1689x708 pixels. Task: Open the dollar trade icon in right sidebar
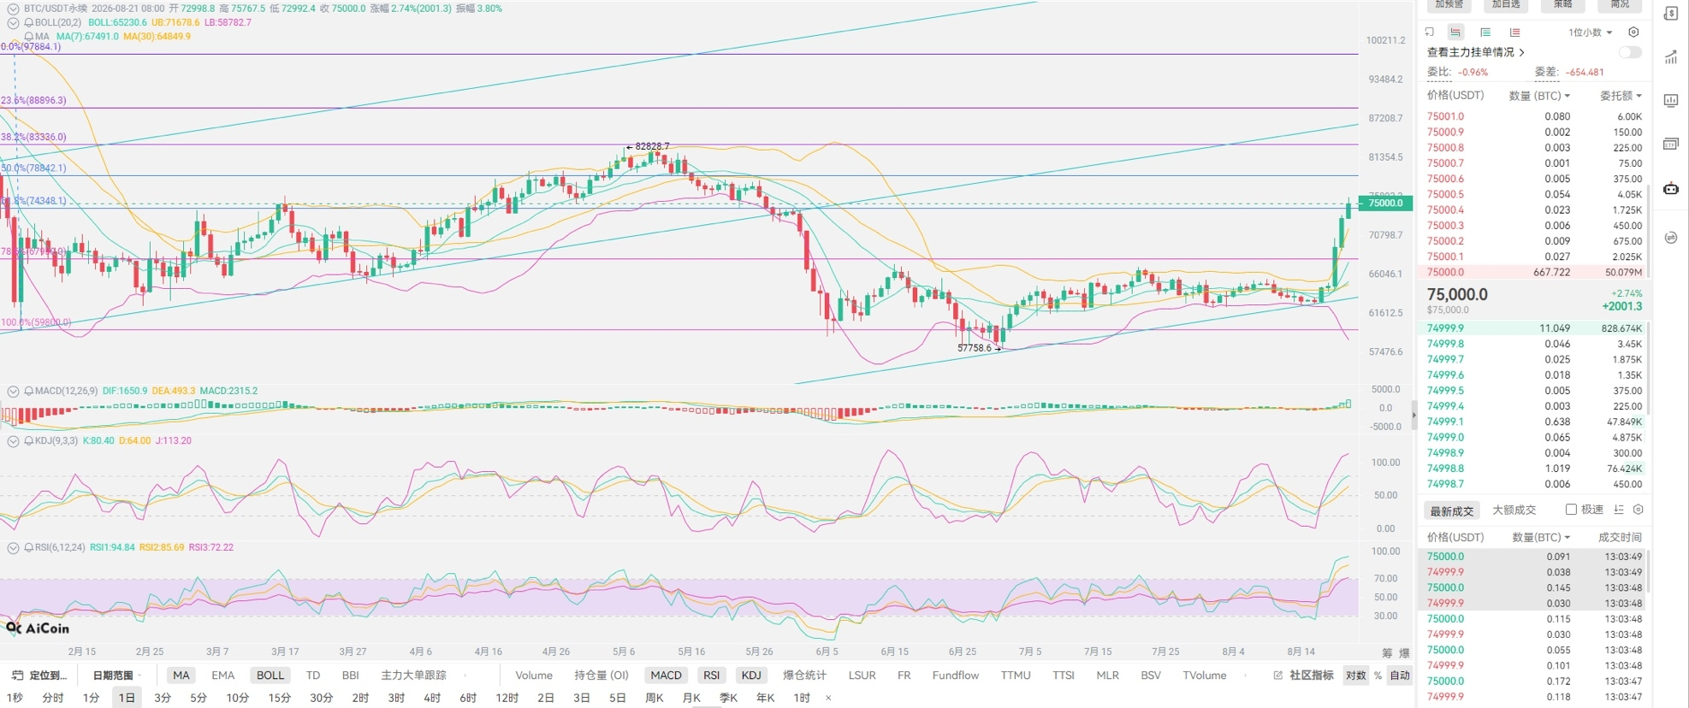click(1671, 14)
